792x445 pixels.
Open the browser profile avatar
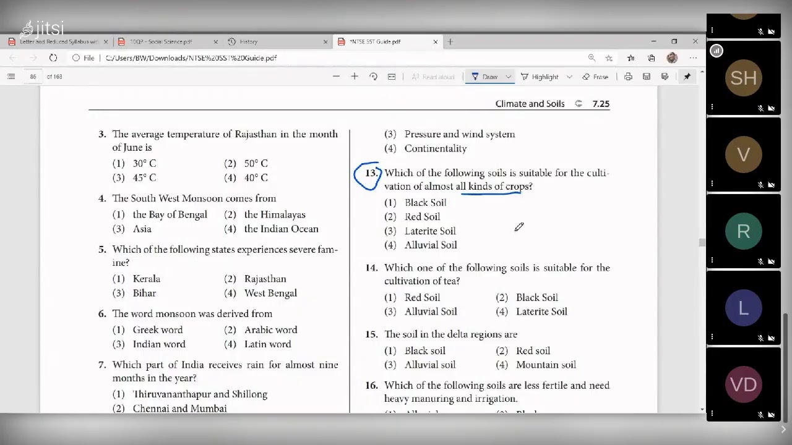click(672, 58)
